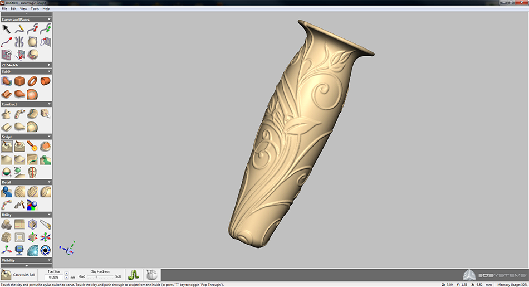Click the symmetry head icon in Sculpt
The width and height of the screenshot is (529, 287).
[x=33, y=172]
